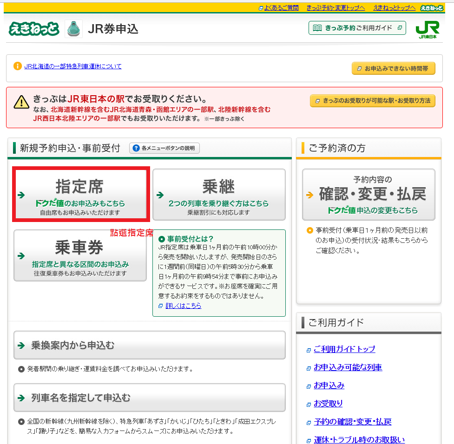Open the ご利用ガイドトップ link
Screen dimensions: 454x444
344,349
